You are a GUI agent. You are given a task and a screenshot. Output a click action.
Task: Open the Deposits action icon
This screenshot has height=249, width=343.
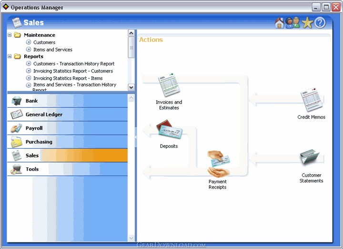click(169, 129)
